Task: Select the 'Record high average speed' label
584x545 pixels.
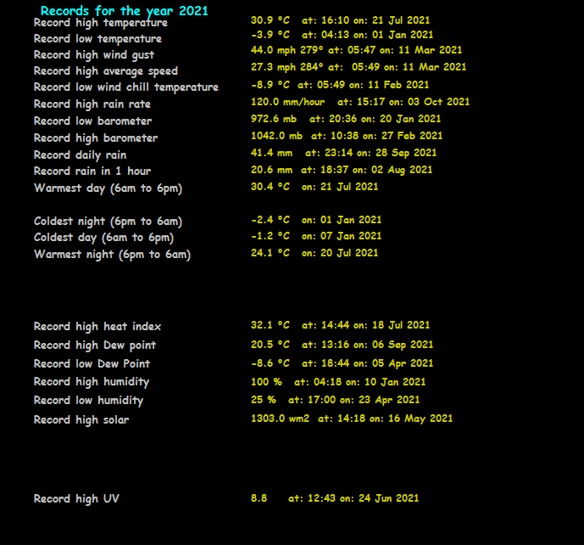Action: coord(106,71)
